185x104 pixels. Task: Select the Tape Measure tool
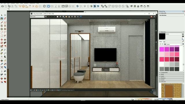pyautogui.click(x=2, y=50)
